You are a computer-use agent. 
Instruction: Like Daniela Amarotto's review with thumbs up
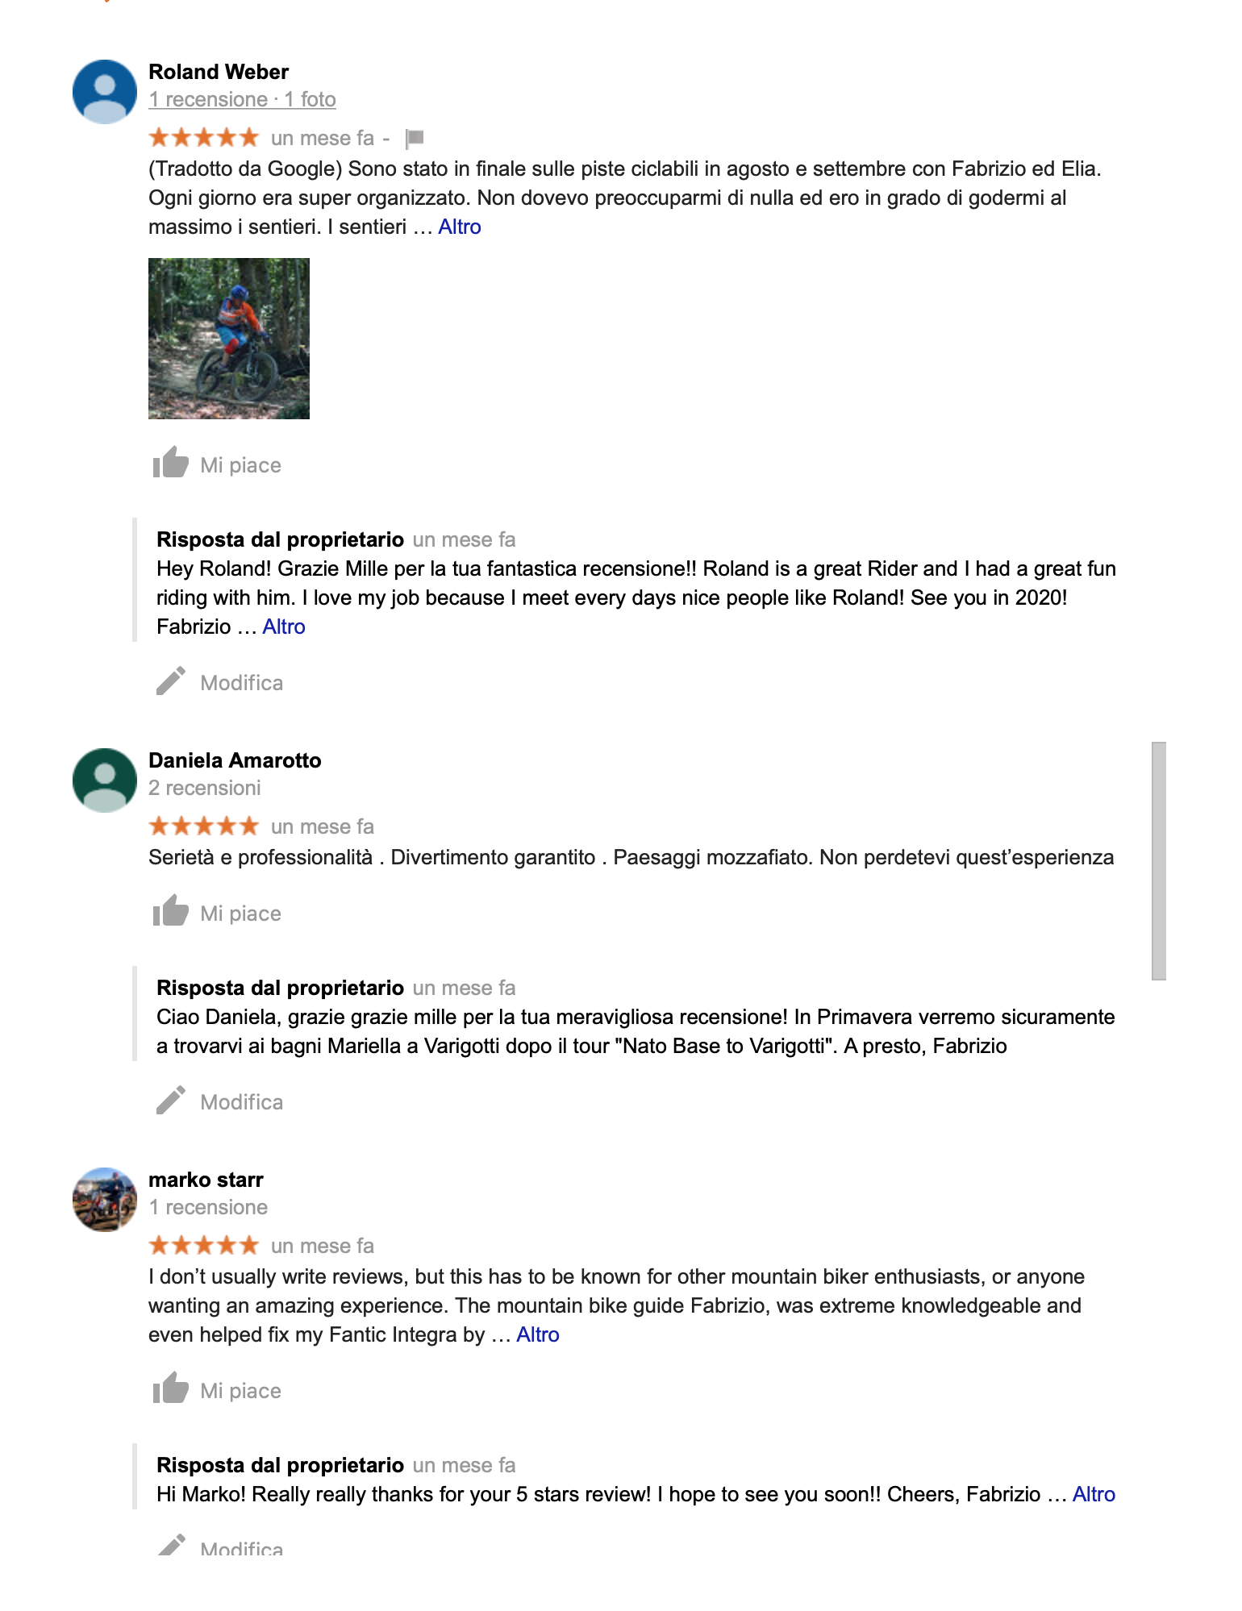click(171, 911)
